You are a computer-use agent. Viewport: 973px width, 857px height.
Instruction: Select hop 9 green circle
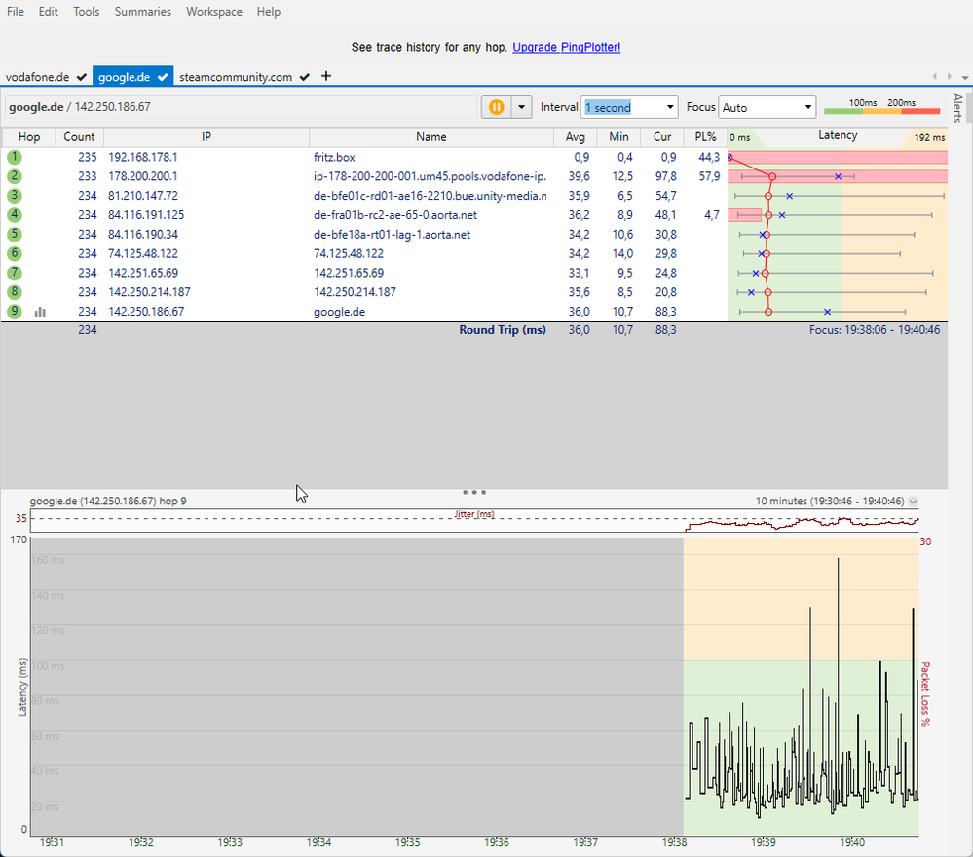click(x=15, y=311)
